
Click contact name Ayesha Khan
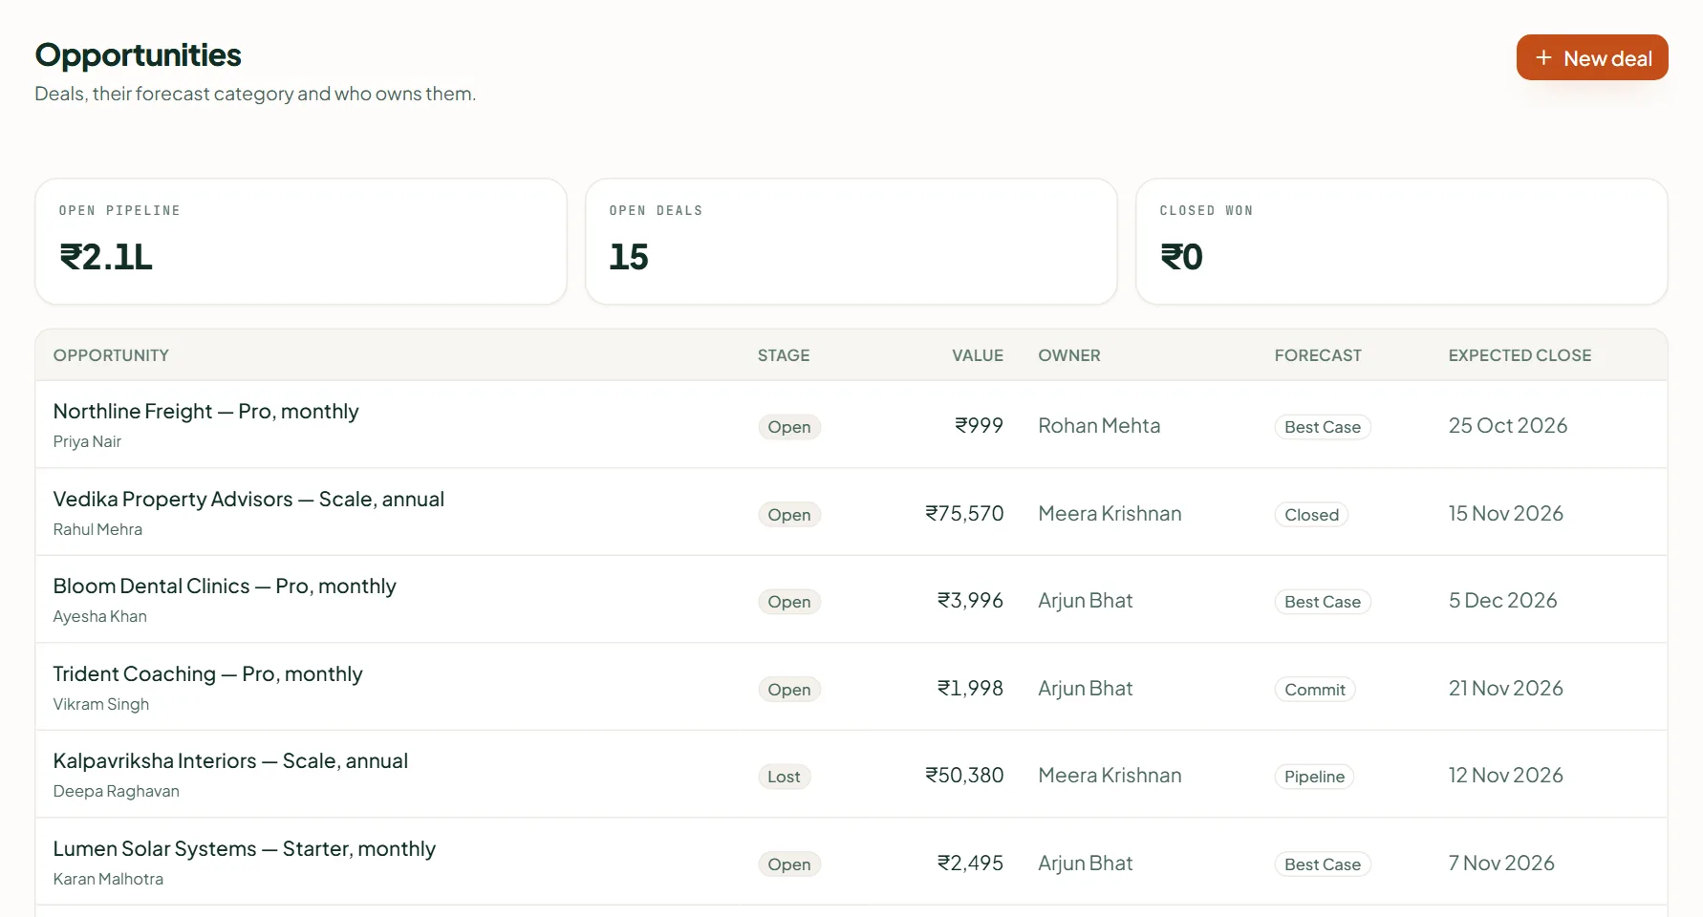(x=100, y=616)
